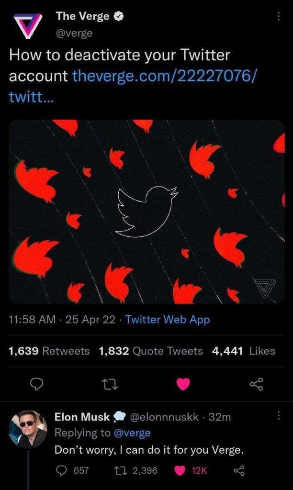Screen dimensions: 293x490
Task: Open the red birds tweet image
Action: [x=146, y=212]
